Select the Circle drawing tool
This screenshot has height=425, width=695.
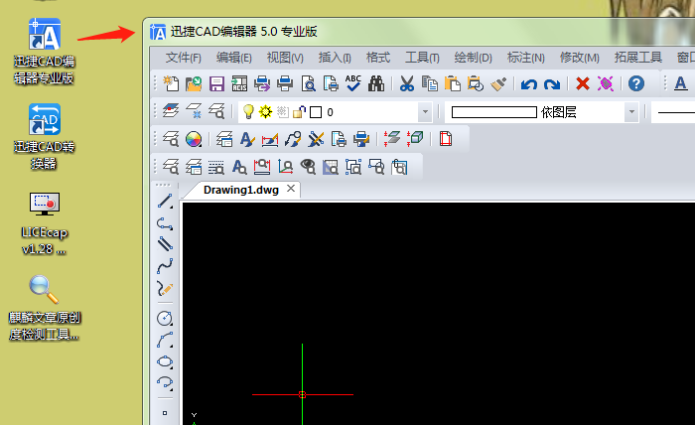(165, 318)
